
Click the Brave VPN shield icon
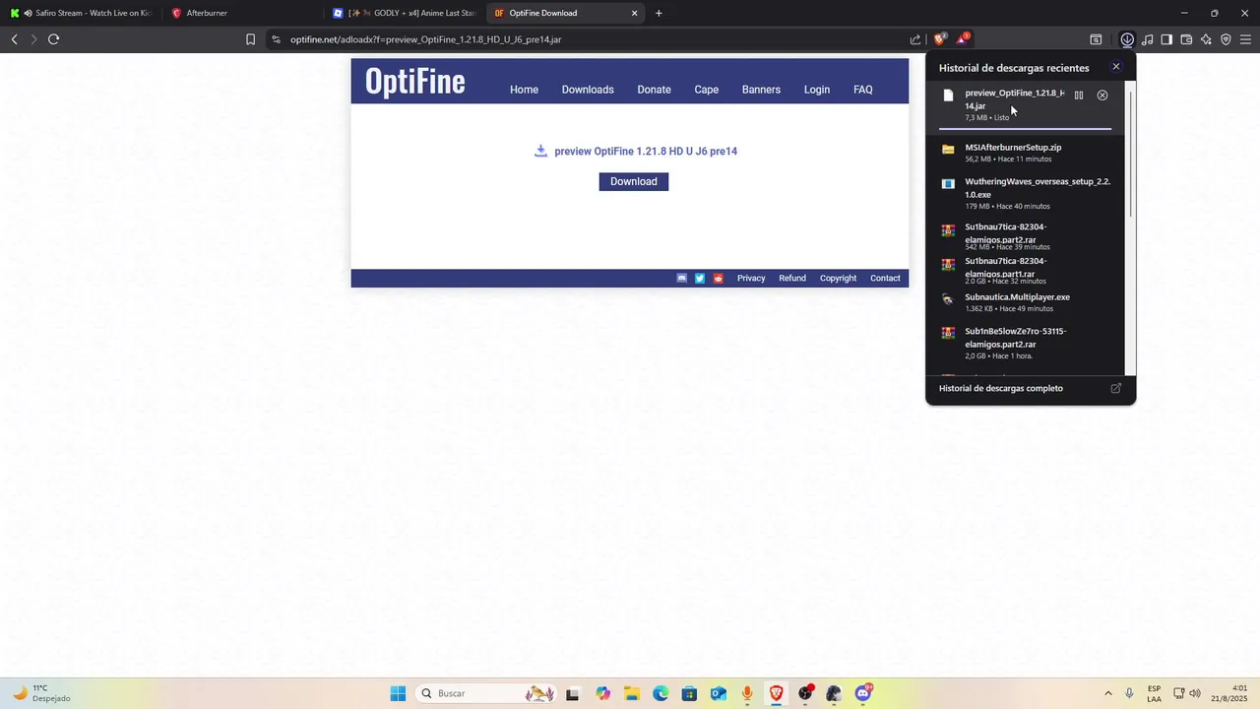[1226, 39]
